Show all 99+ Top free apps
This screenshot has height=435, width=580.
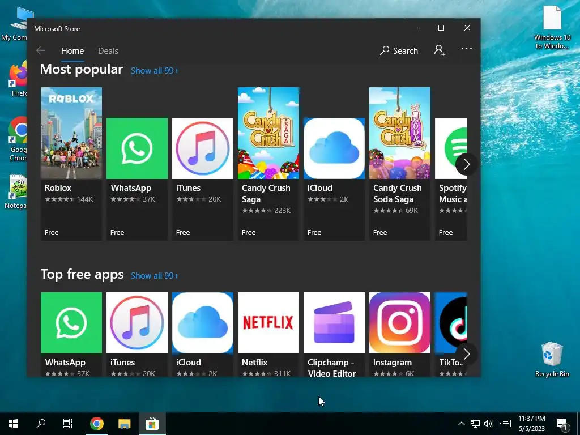[x=155, y=276]
